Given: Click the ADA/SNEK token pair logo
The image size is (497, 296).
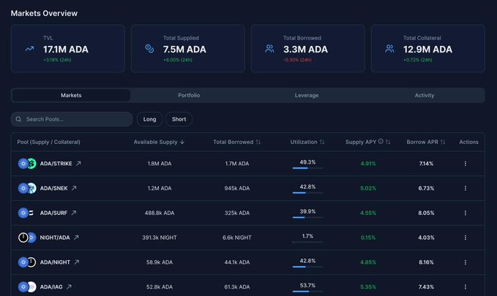Looking at the screenshot, I should 27,188.
